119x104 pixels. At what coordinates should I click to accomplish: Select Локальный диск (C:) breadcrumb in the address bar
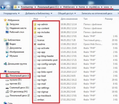(x=48, y=7)
